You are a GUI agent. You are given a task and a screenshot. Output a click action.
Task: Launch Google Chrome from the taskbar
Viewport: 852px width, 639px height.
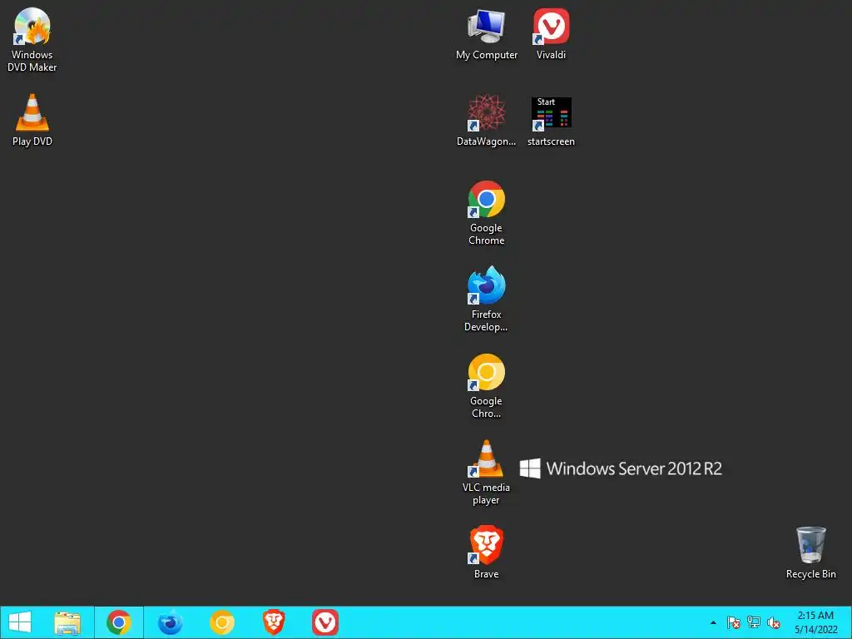click(x=119, y=622)
